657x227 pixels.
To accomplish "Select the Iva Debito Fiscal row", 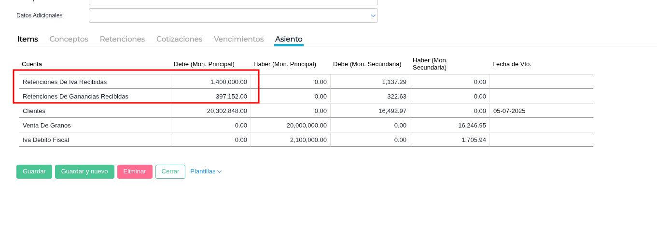I will (46, 140).
